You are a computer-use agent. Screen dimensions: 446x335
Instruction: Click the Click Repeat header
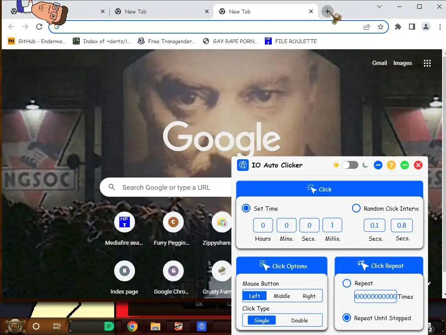point(379,266)
